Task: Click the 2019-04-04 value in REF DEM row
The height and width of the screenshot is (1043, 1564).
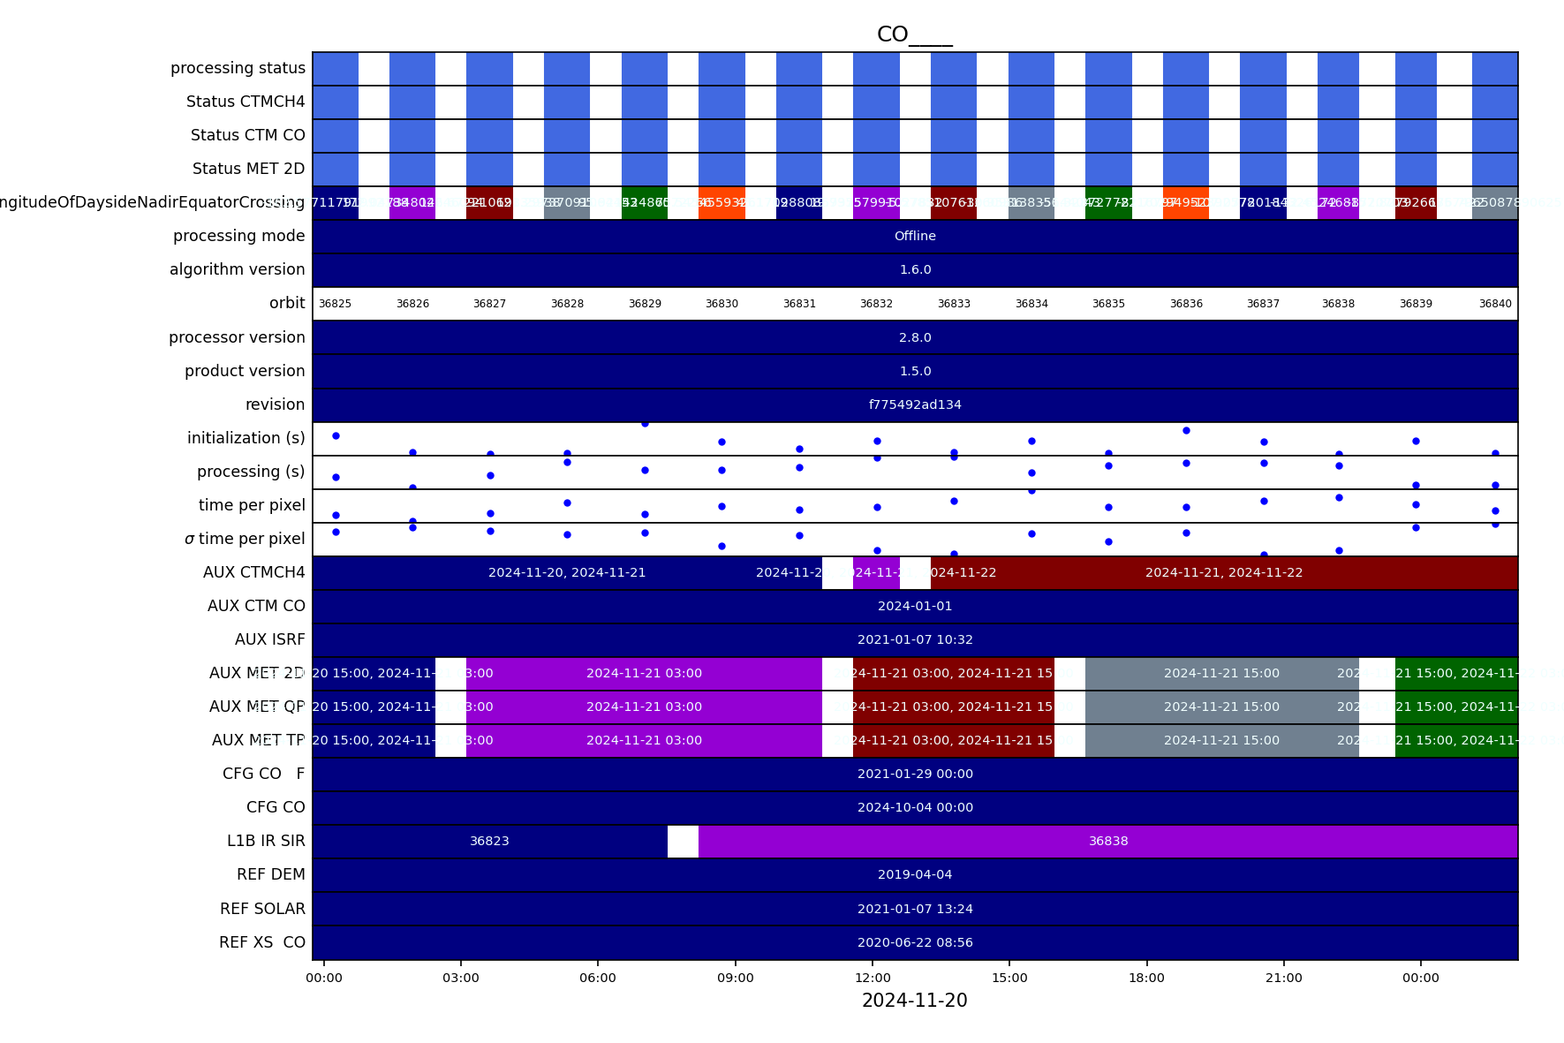Action: point(914,875)
